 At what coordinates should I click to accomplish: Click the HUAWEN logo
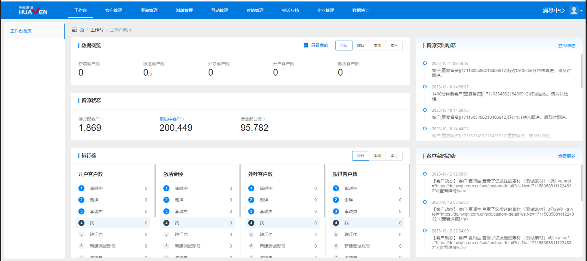pyautogui.click(x=33, y=11)
